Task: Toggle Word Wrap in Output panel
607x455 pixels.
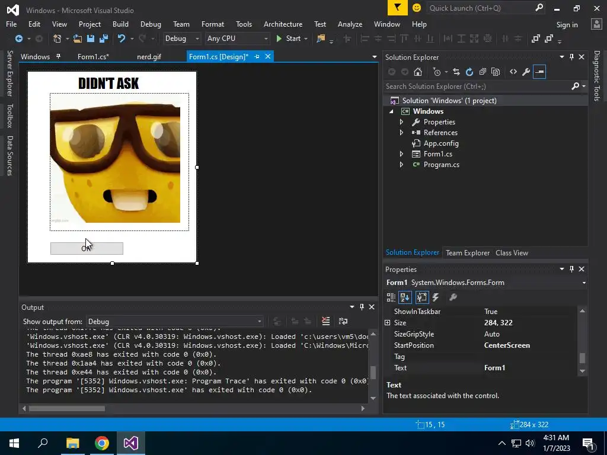Action: tap(343, 321)
